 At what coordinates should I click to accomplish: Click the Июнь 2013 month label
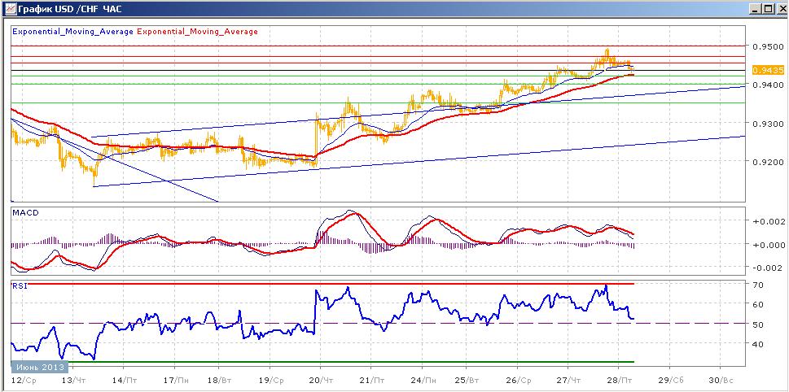tap(33, 366)
